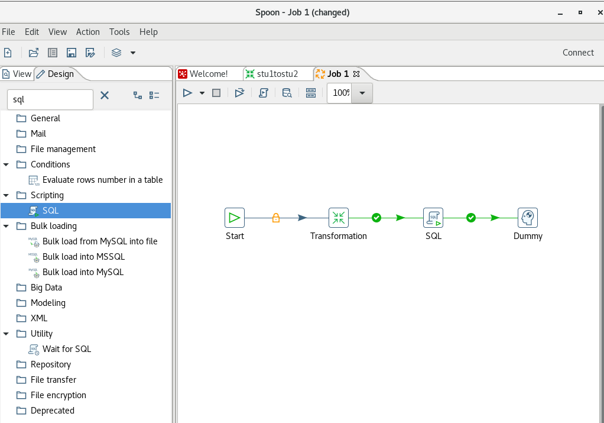Open the Welcome! tab
The width and height of the screenshot is (604, 423).
click(x=203, y=74)
